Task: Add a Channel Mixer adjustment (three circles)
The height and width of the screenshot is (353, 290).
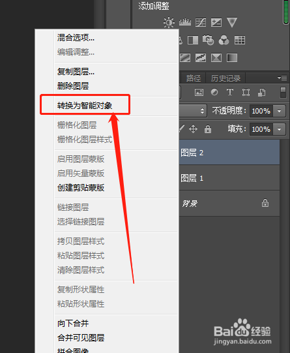Action: coord(224,40)
